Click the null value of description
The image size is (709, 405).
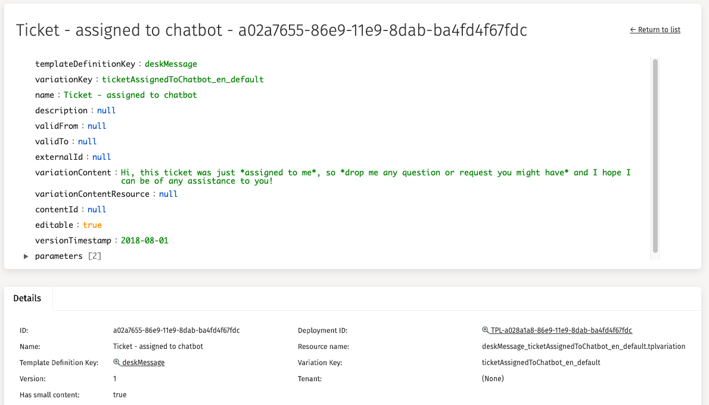[x=106, y=111]
